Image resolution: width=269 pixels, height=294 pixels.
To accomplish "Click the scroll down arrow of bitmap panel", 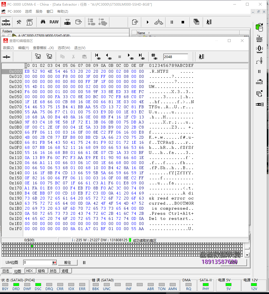I will coord(247,255).
